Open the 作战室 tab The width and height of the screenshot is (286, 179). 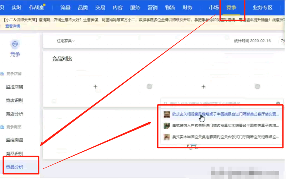coord(37,7)
